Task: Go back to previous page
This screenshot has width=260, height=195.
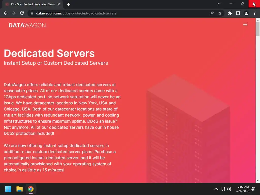Action: click(x=6, y=13)
